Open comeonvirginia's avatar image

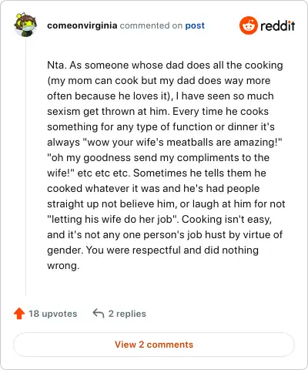click(x=25, y=25)
